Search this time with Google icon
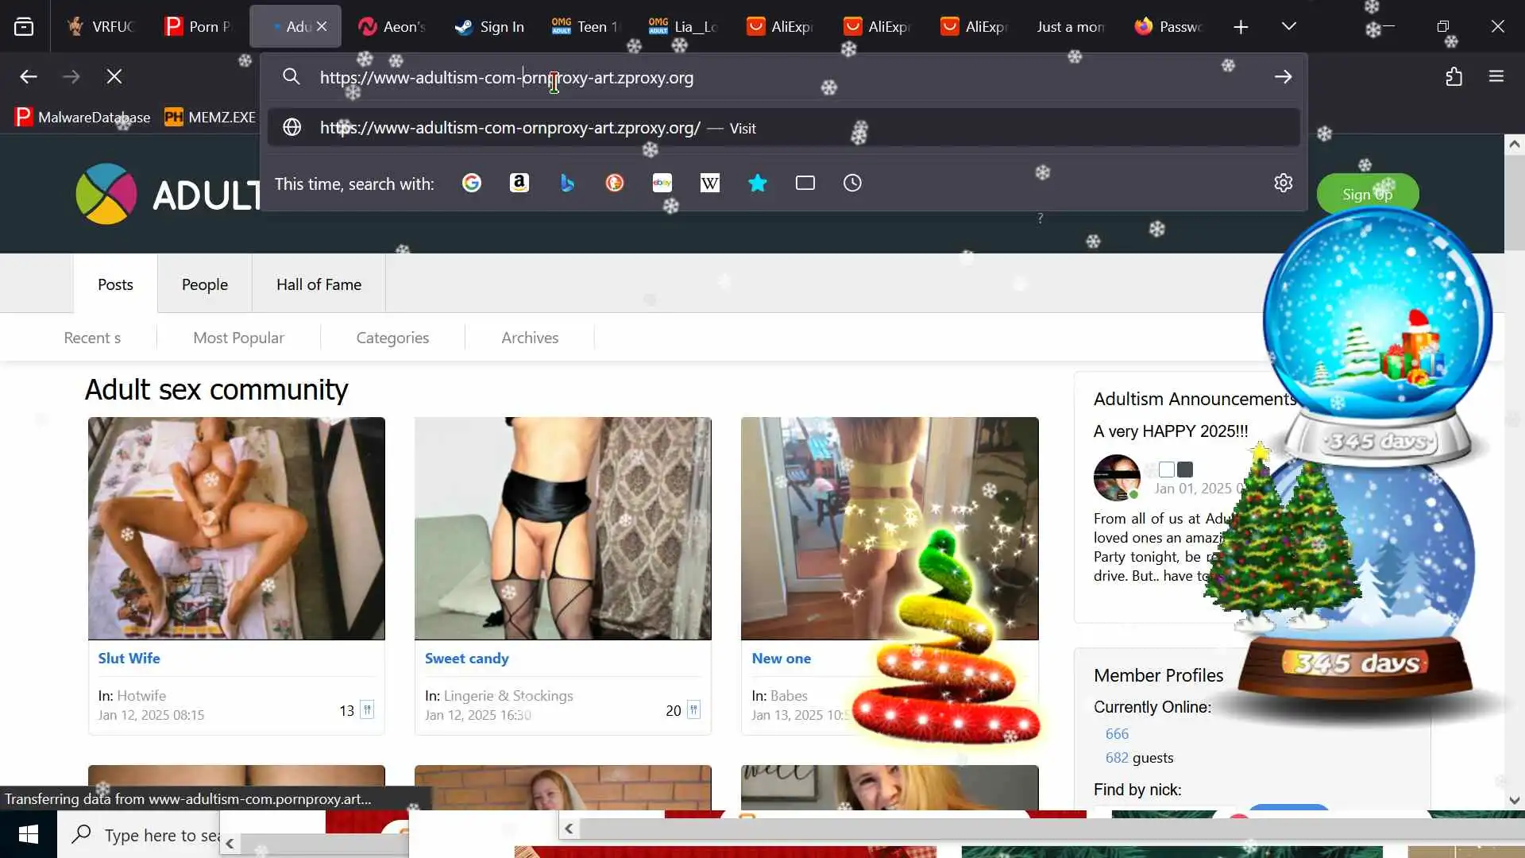1525x858 pixels. 472,184
